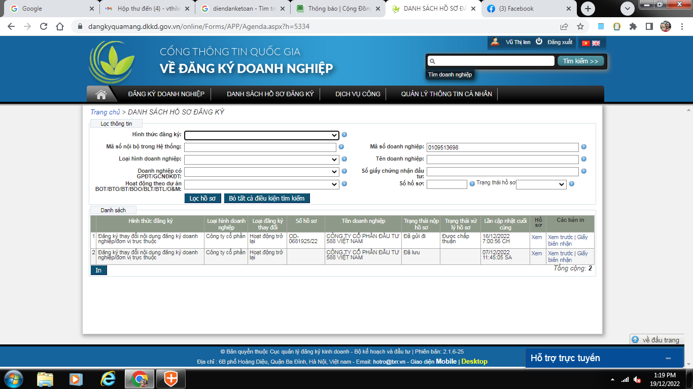Switch to English with UK flag icon
This screenshot has width=693, height=389.
(x=596, y=43)
